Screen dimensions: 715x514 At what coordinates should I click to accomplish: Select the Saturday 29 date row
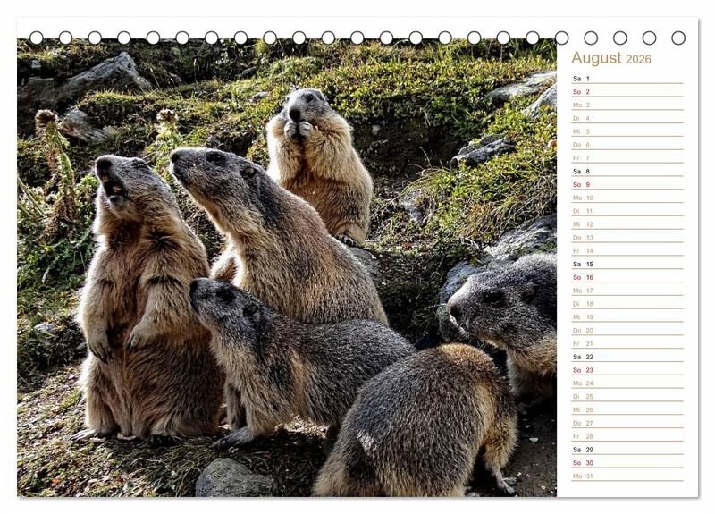tap(627, 450)
